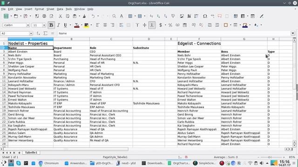Open Chromium from the taskbar
This screenshot has width=298, height=167.
click(48, 163)
